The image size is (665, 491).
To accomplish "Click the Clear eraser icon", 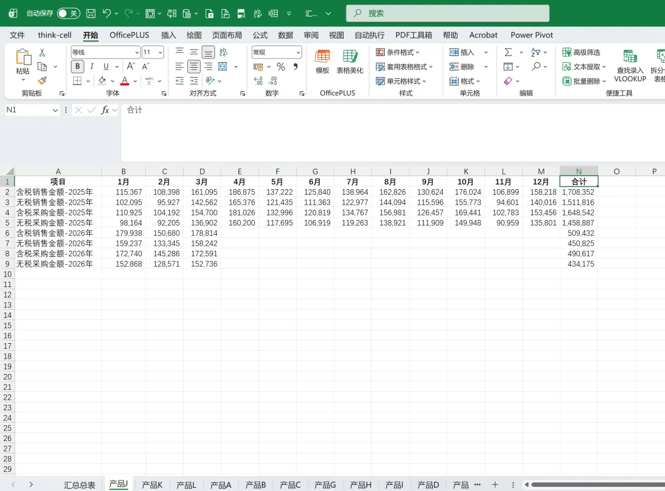I will coord(508,81).
